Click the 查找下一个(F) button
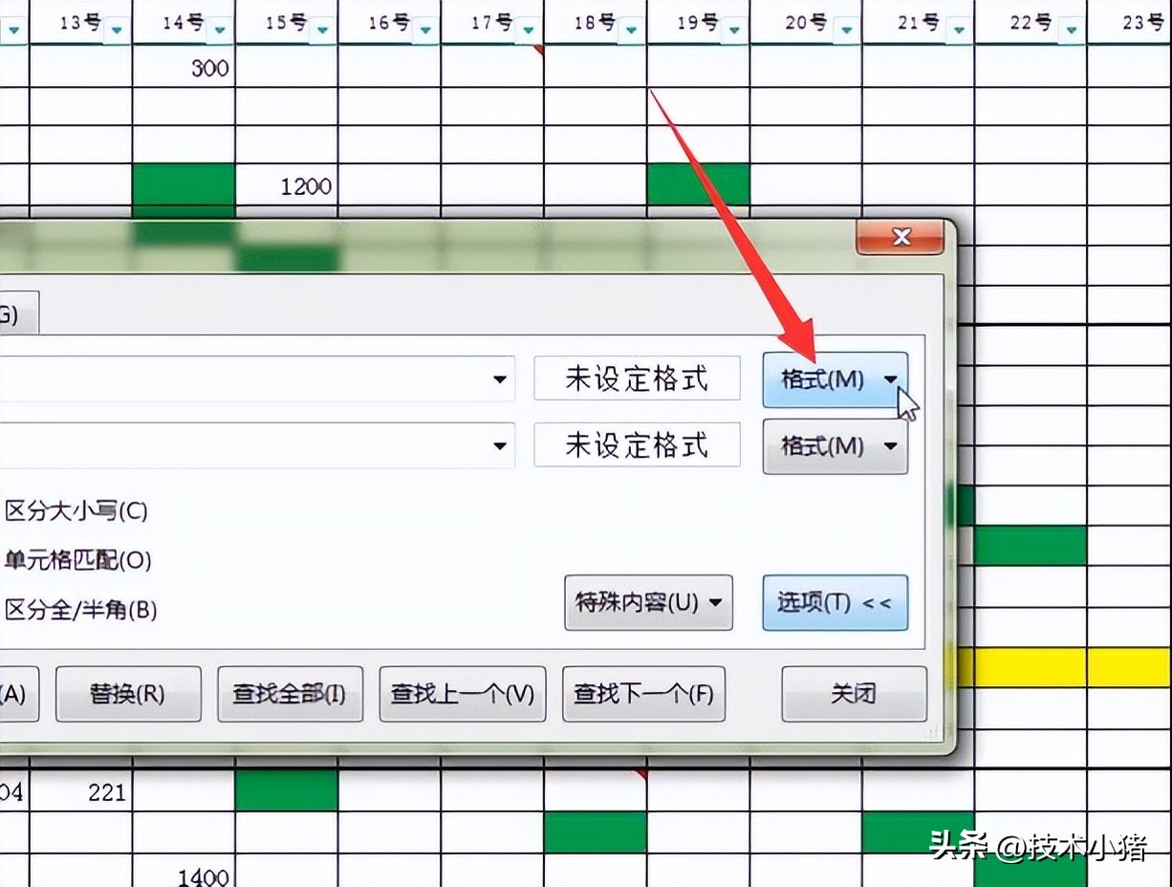Image resolution: width=1172 pixels, height=887 pixels. [x=643, y=694]
